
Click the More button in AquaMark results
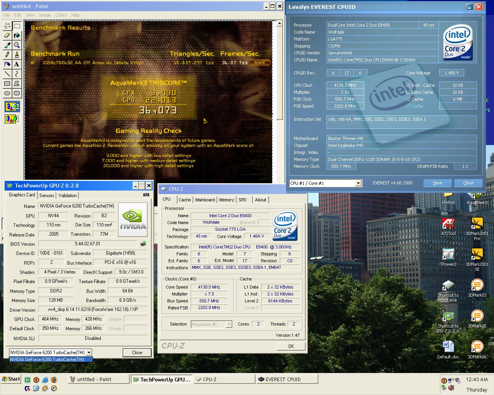tap(259, 62)
